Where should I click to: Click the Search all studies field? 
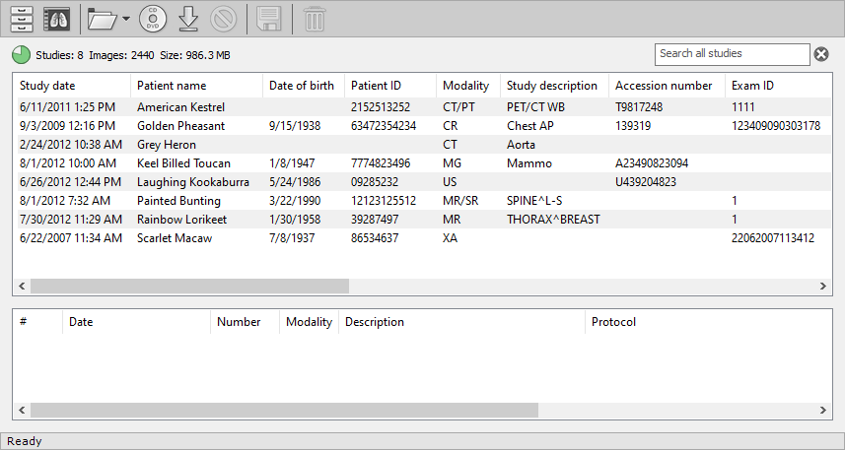tap(732, 54)
